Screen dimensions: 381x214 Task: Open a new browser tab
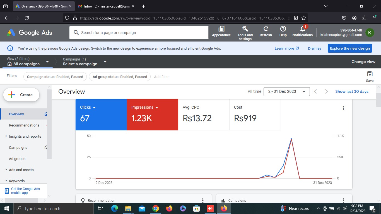click(x=143, y=6)
